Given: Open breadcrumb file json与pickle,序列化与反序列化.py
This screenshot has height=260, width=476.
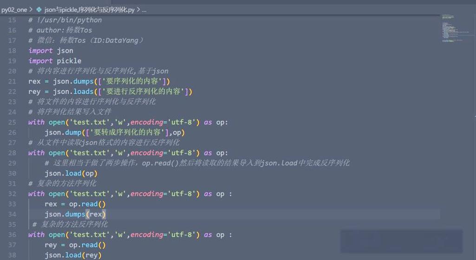Looking at the screenshot, I should (x=89, y=10).
